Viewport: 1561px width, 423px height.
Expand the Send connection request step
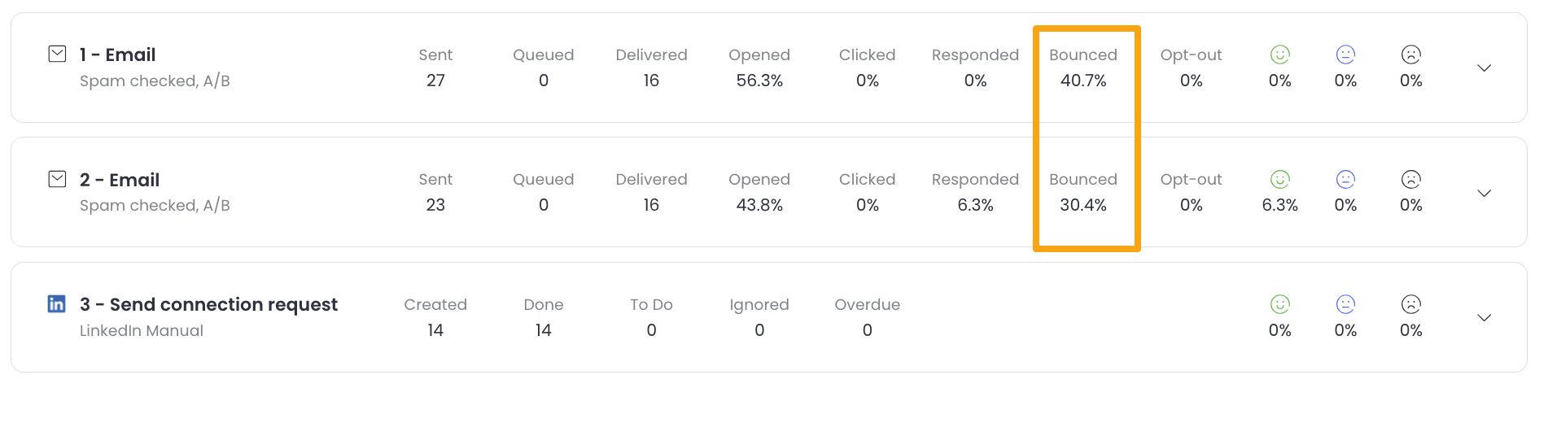(1484, 318)
